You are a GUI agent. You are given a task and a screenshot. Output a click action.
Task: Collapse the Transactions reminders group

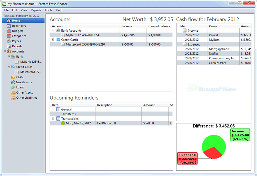pyautogui.click(x=53, y=118)
